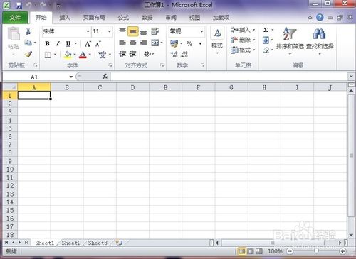The width and height of the screenshot is (356, 259).
Task: Align text to the right
Action: point(143,43)
